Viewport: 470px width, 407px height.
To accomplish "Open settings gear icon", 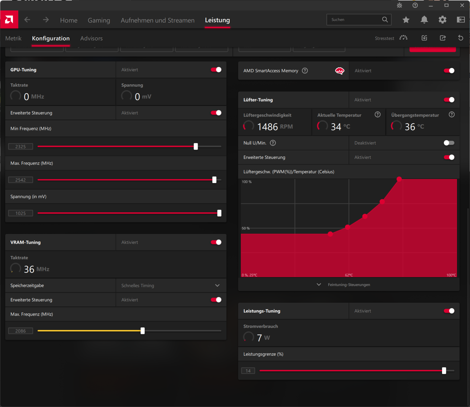I will (x=443, y=20).
